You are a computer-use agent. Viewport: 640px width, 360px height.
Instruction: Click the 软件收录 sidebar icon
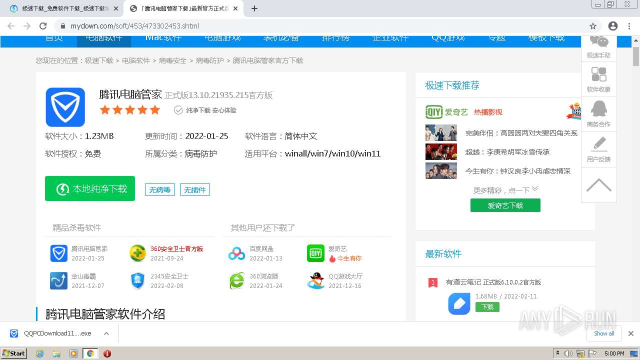tap(598, 74)
